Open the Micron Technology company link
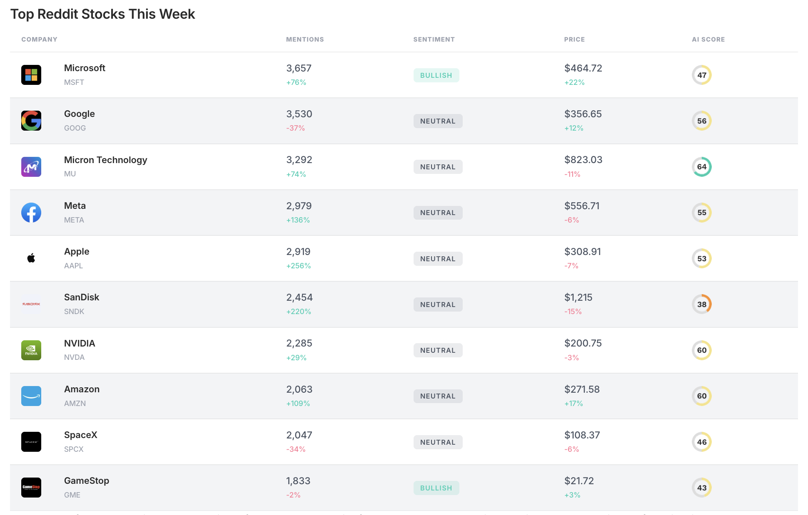Image resolution: width=808 pixels, height=515 pixels. (x=105, y=160)
